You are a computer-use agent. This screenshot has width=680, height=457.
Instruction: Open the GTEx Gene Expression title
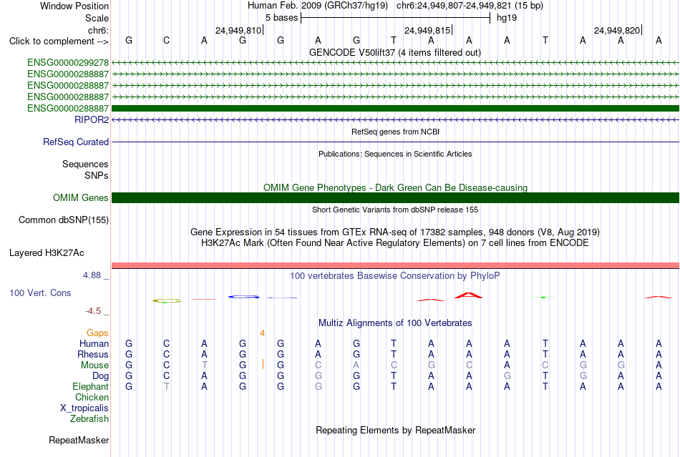point(395,232)
